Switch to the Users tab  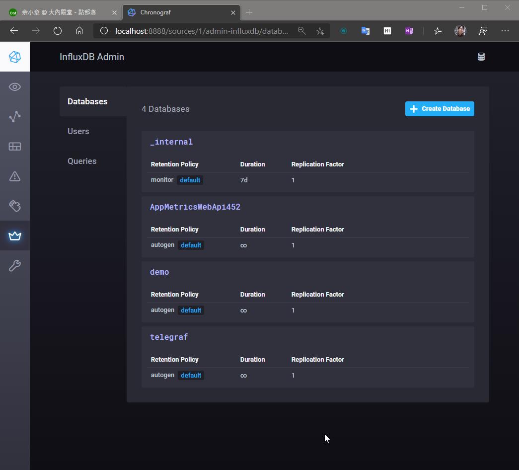point(78,131)
